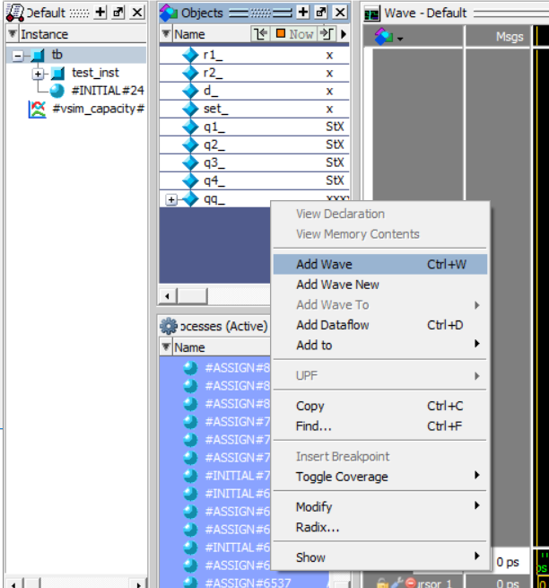Open the Add to submenu
This screenshot has width=549, height=588.
click(380, 346)
